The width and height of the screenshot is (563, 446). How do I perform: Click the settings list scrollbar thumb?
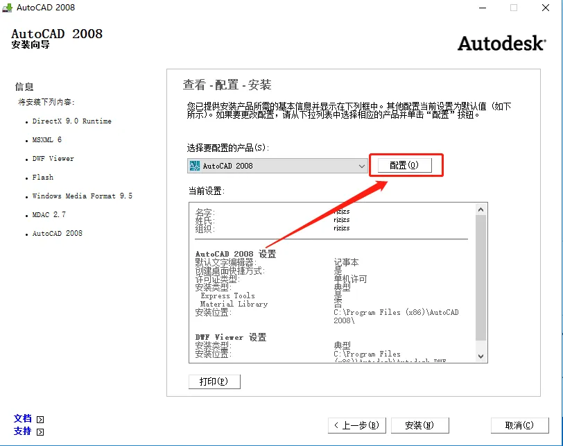pos(480,277)
